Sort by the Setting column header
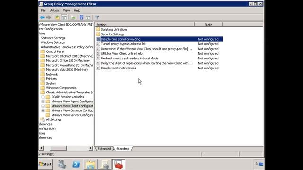The height and width of the screenshot is (170, 303). pyautogui.click(x=144, y=25)
